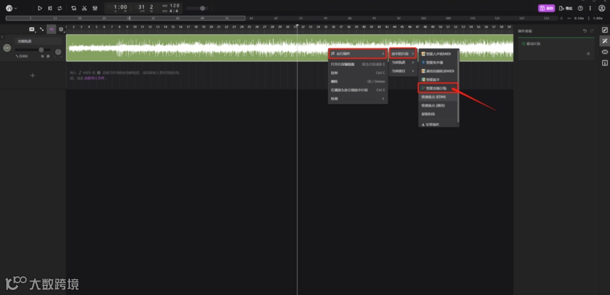The width and height of the screenshot is (610, 295).
Task: Expand the current track submenu entry
Action: [x=403, y=62]
